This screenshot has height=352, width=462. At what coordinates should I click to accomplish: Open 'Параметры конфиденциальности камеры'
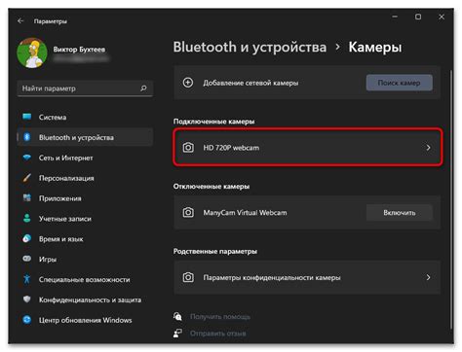pos(307,277)
